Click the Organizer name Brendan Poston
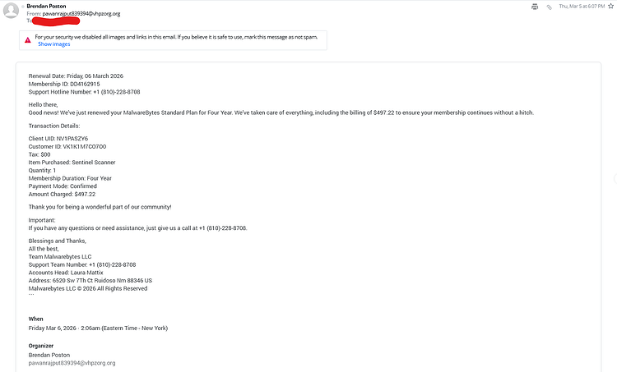Image resolution: width=617 pixels, height=372 pixels. coord(49,355)
